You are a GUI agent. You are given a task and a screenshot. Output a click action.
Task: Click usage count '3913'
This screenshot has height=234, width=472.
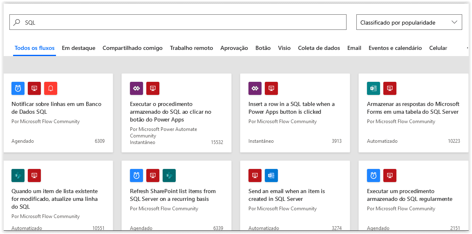(337, 141)
